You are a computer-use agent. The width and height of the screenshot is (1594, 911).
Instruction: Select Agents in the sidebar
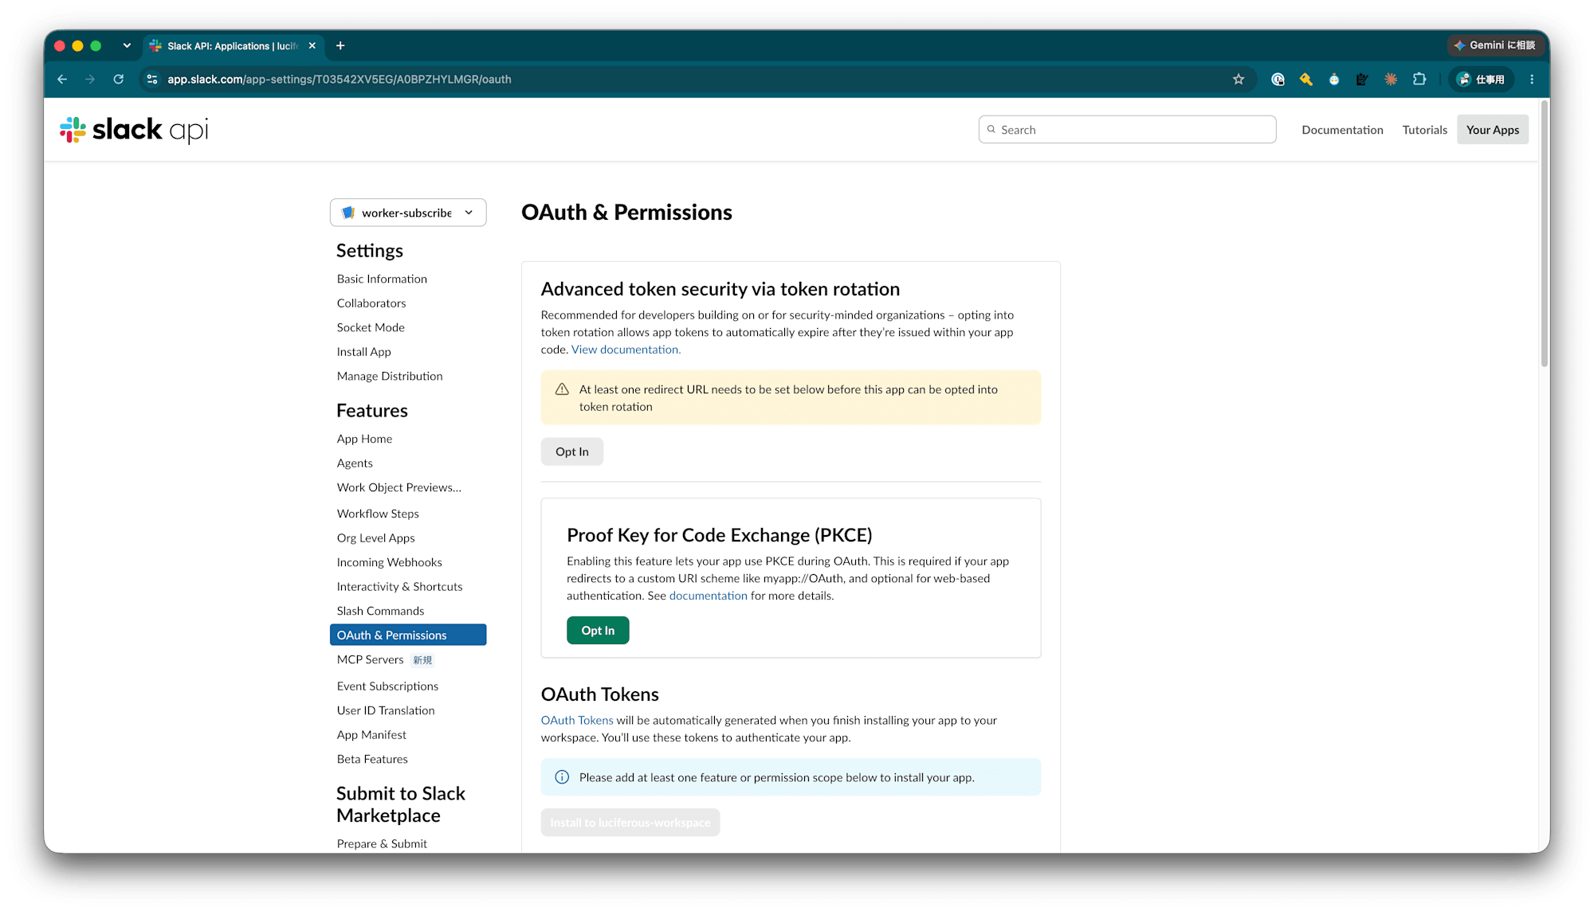click(355, 463)
